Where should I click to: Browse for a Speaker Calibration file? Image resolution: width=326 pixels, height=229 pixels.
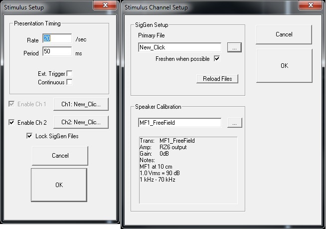(x=234, y=123)
